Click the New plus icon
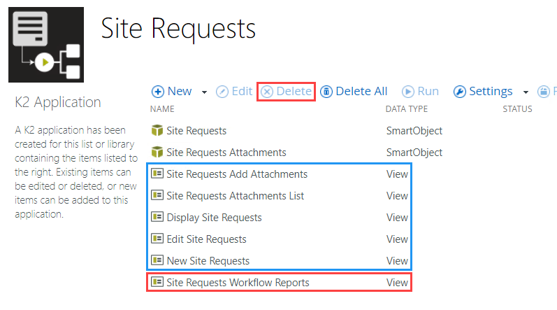 [x=158, y=92]
